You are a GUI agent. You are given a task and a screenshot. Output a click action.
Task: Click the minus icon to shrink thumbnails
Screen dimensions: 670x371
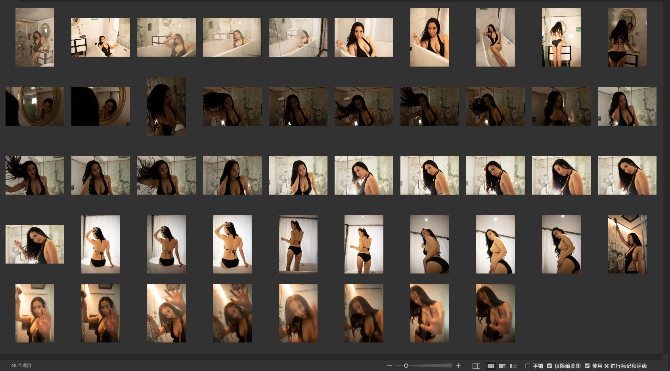click(x=389, y=366)
